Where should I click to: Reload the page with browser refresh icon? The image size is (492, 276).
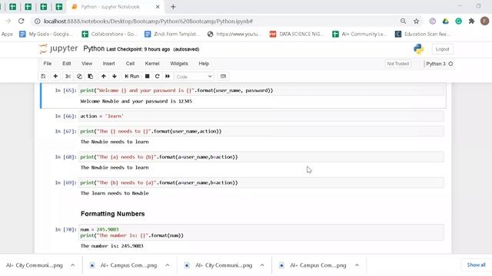tap(21, 21)
